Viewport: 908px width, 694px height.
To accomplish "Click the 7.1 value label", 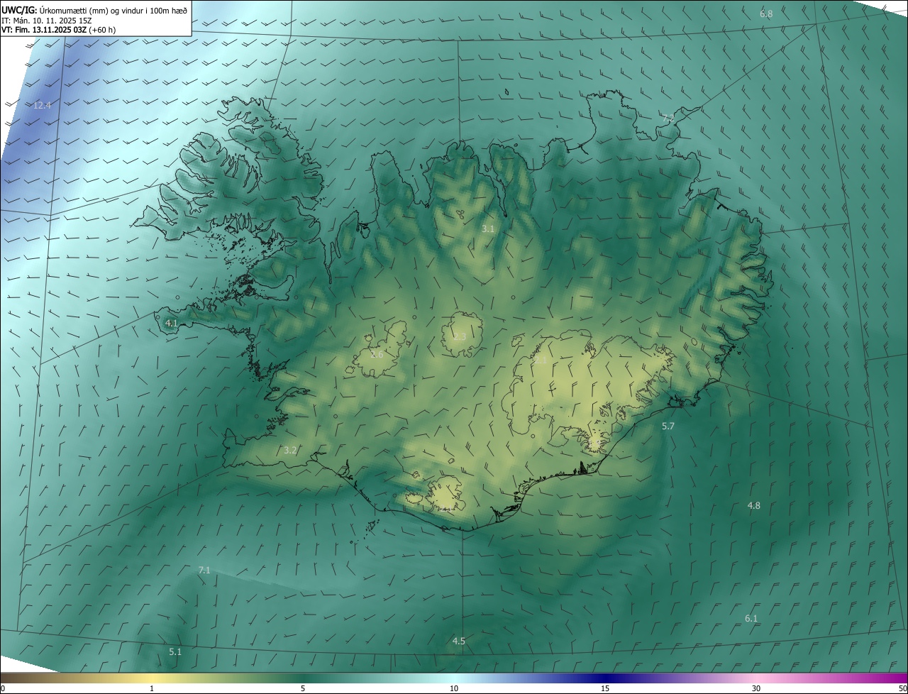I will [204, 570].
